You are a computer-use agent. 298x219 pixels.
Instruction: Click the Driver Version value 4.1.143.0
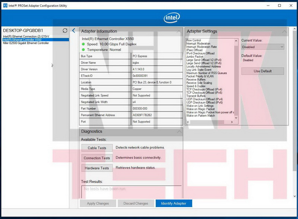(138, 69)
